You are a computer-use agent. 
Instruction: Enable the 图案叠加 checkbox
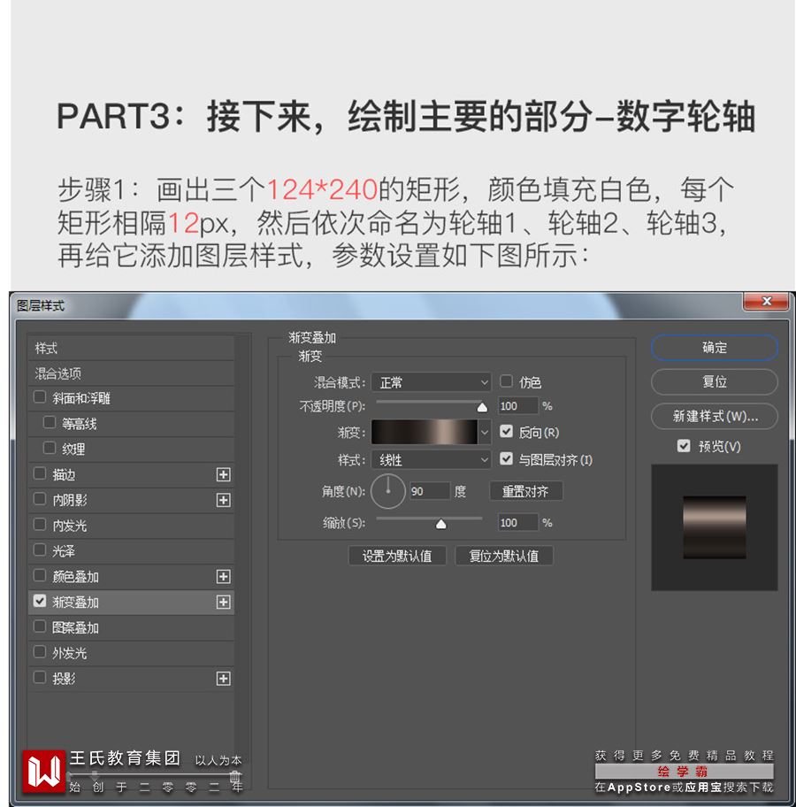click(x=40, y=626)
